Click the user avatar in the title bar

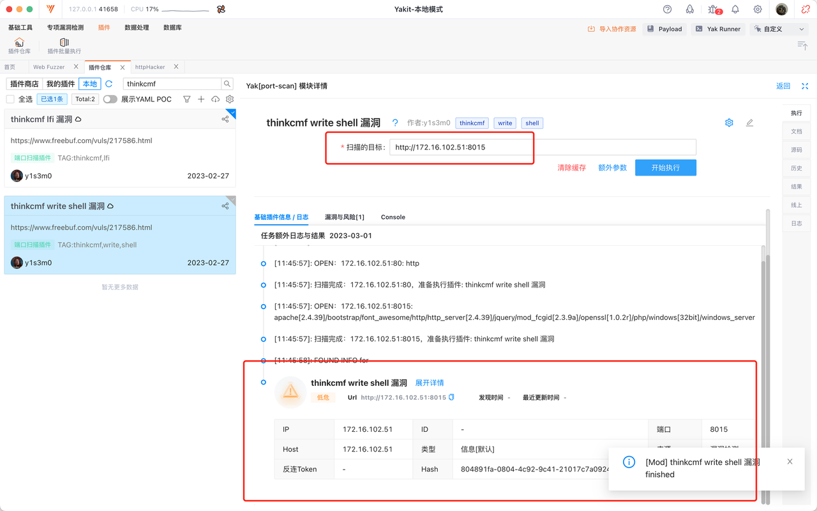(782, 10)
